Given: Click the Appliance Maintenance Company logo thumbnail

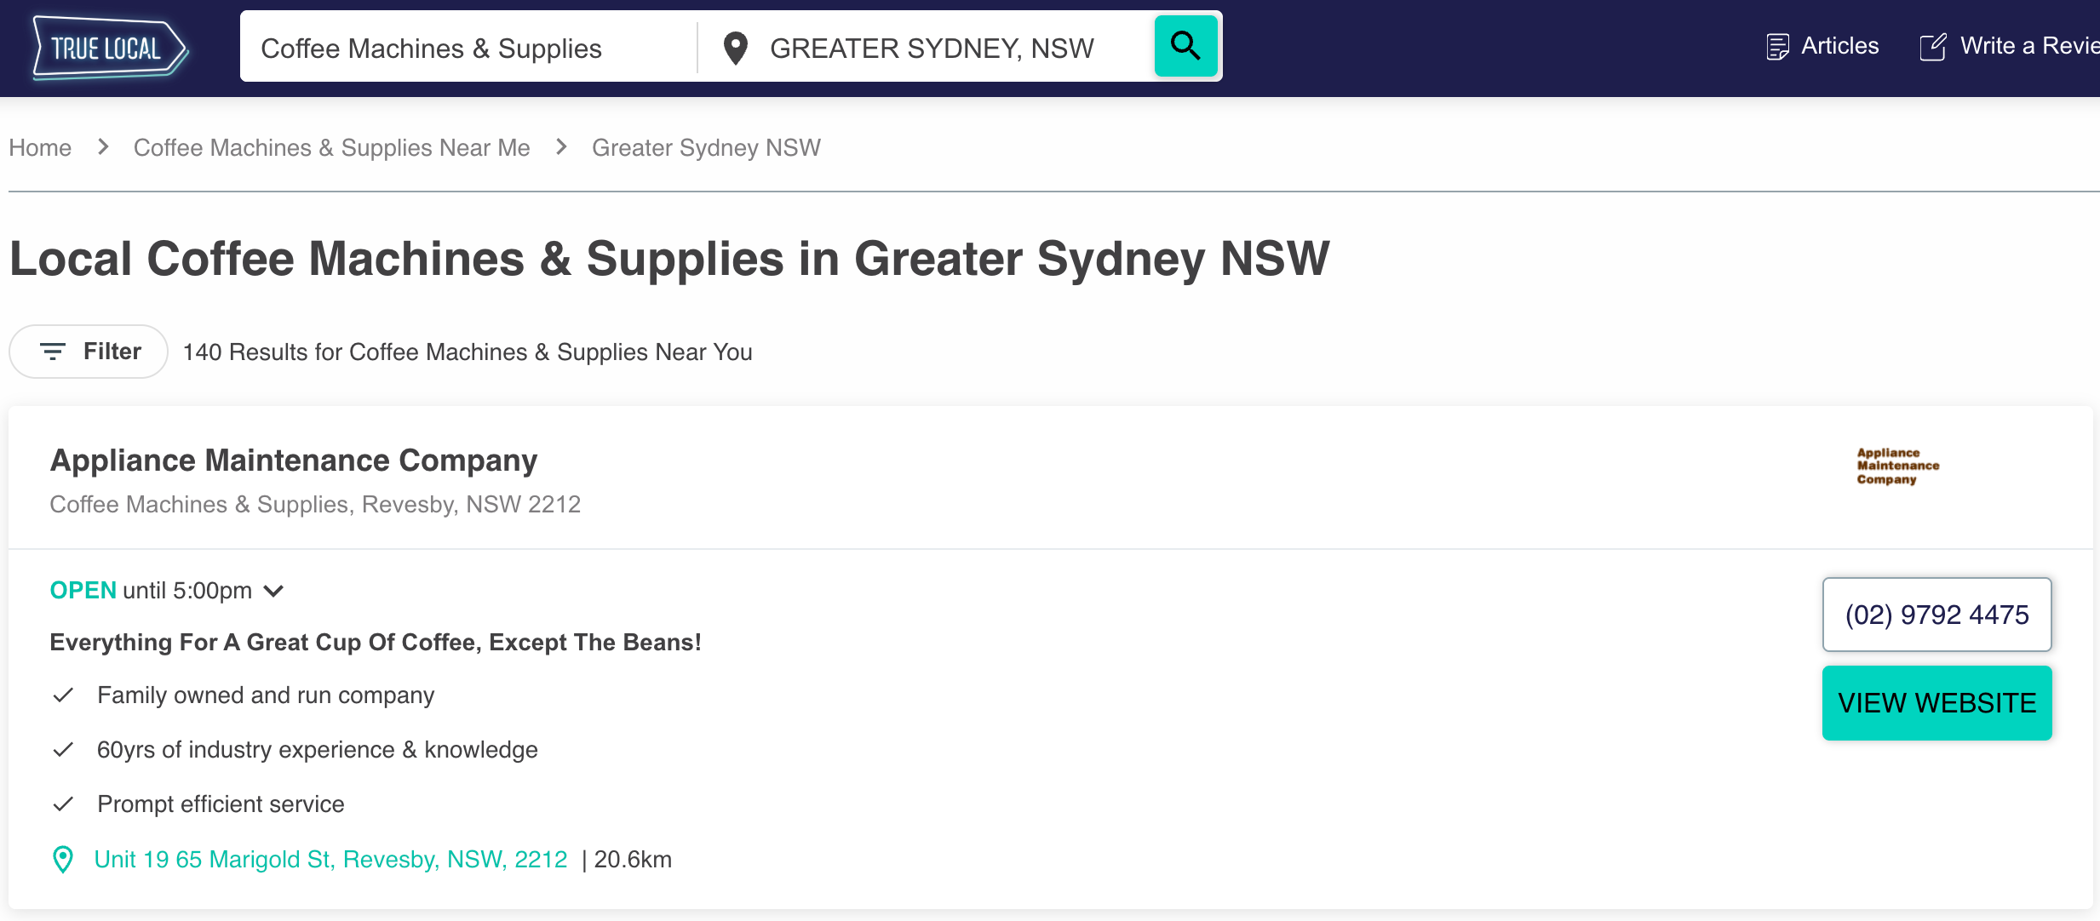Looking at the screenshot, I should (x=1897, y=466).
